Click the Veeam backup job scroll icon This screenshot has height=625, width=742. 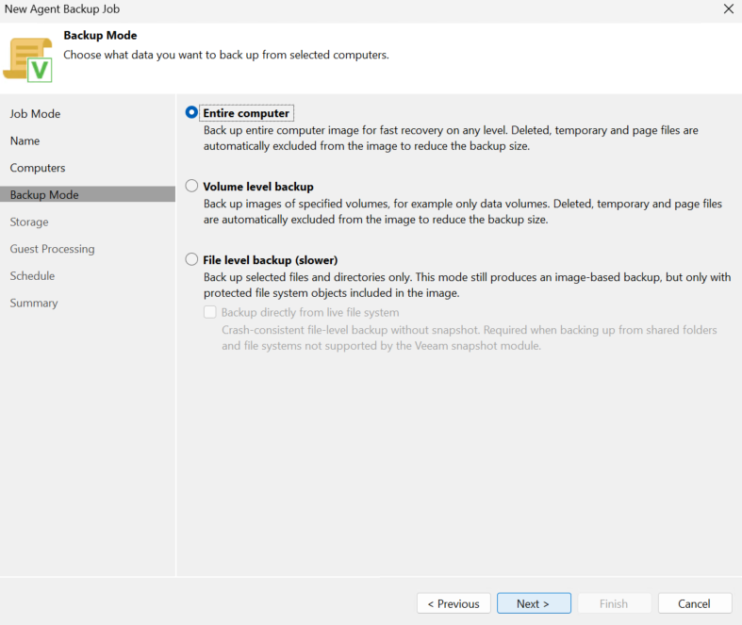27,59
